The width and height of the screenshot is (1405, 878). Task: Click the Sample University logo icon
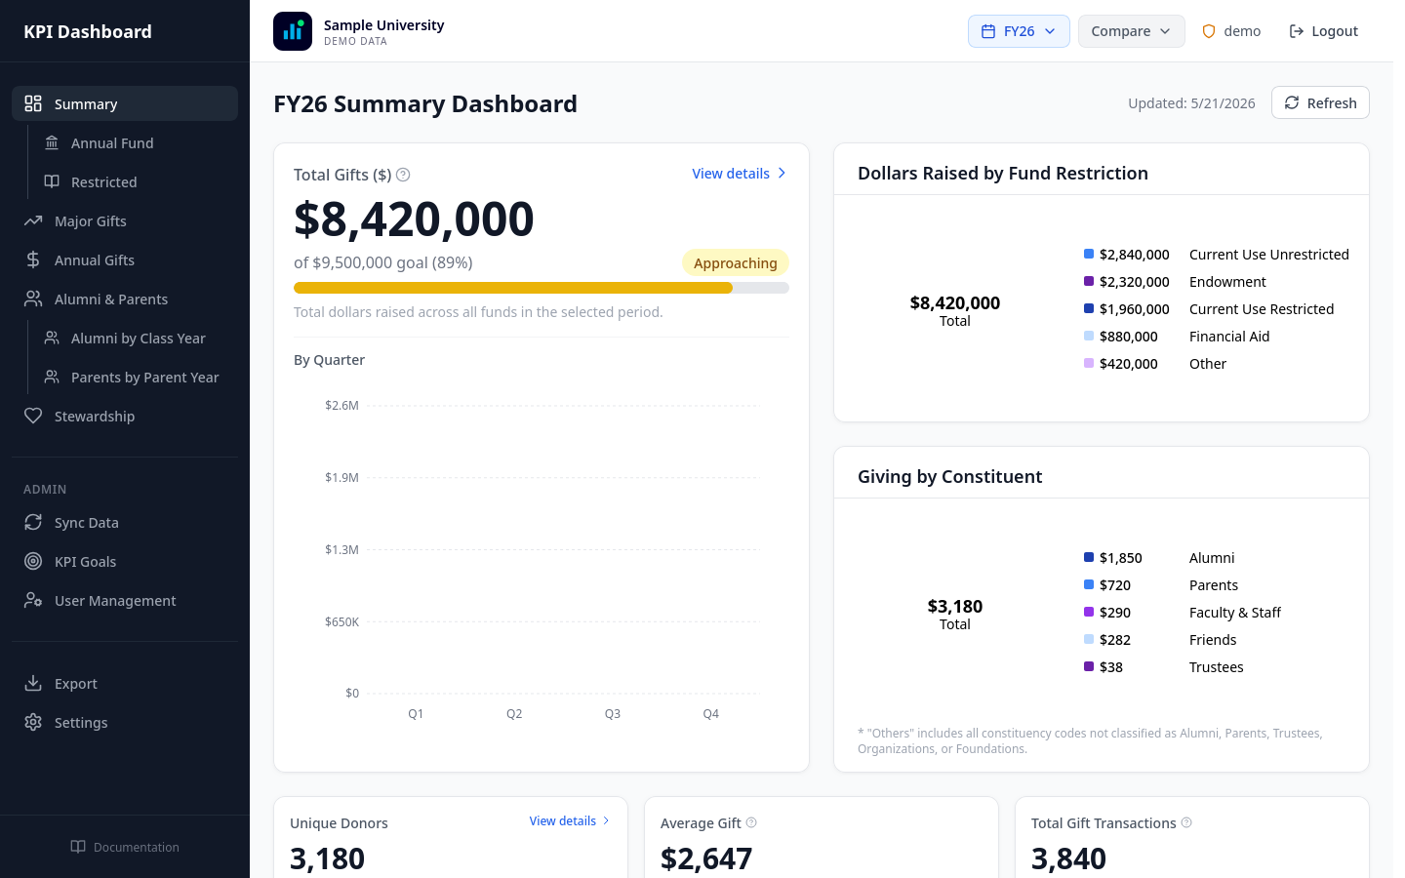[293, 31]
